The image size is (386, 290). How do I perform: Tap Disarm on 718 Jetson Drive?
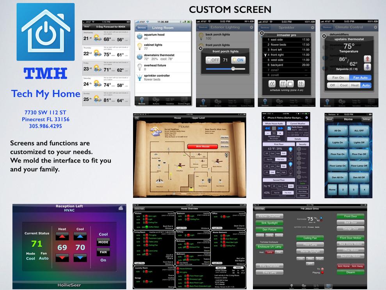(350, 272)
